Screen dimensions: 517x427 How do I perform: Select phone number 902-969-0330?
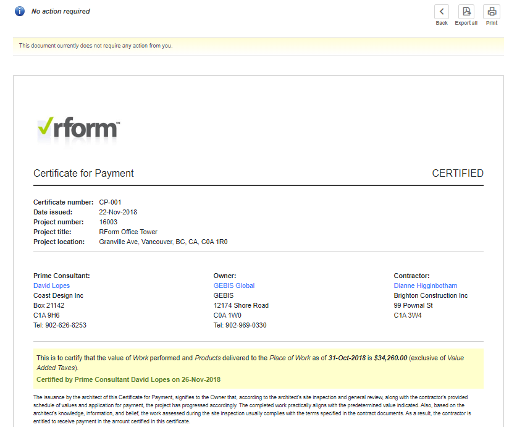[246, 326]
